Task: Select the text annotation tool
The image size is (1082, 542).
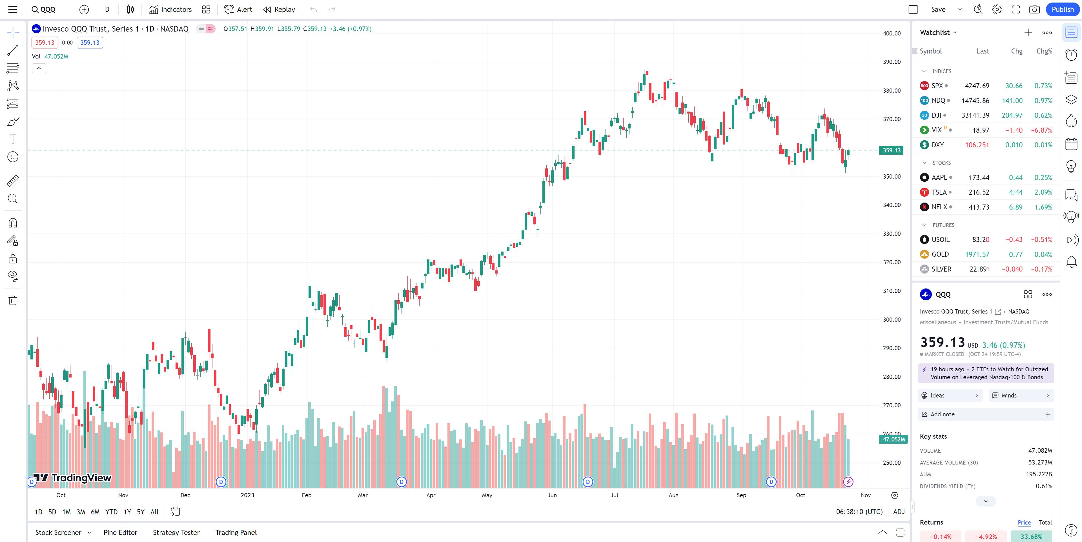Action: click(x=13, y=139)
